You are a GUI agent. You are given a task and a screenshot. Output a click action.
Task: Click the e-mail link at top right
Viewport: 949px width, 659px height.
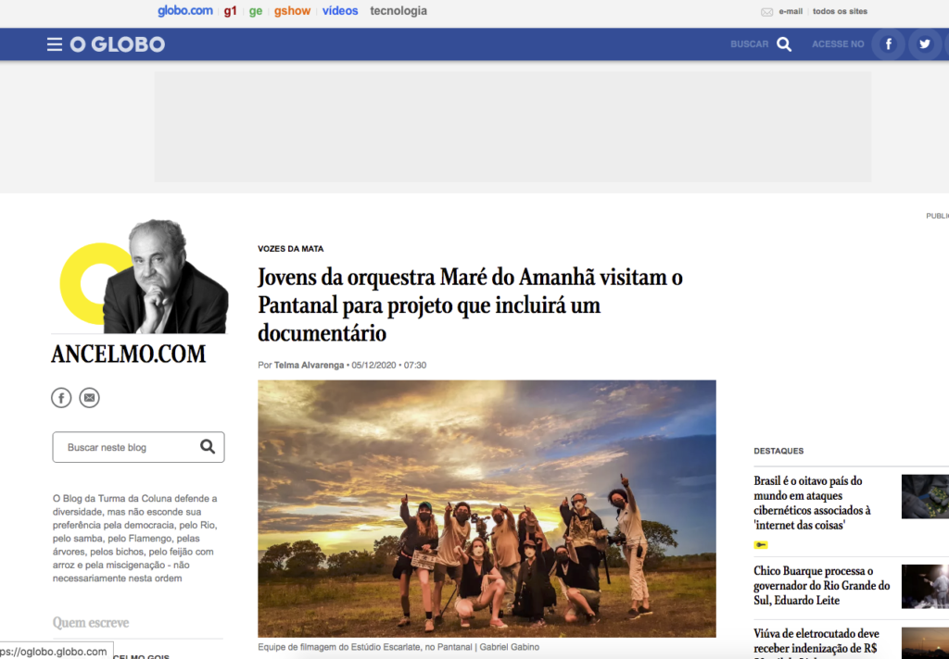791,11
